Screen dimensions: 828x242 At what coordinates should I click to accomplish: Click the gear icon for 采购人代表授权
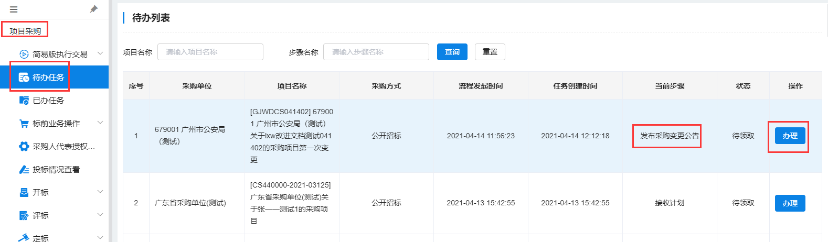click(24, 146)
